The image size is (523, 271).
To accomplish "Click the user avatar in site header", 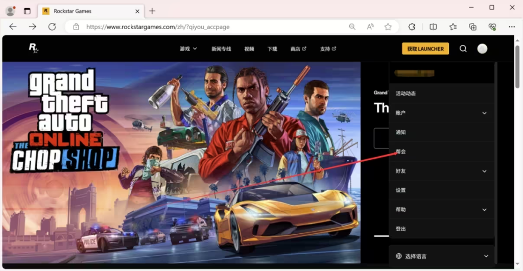I will coord(482,48).
